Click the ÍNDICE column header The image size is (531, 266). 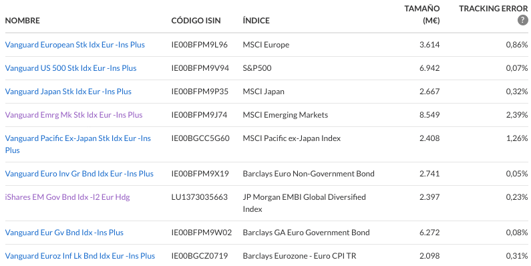coord(256,20)
